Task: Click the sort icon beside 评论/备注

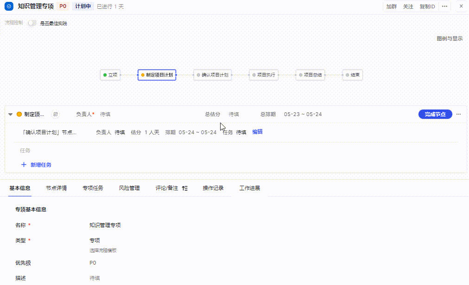Action: point(185,188)
